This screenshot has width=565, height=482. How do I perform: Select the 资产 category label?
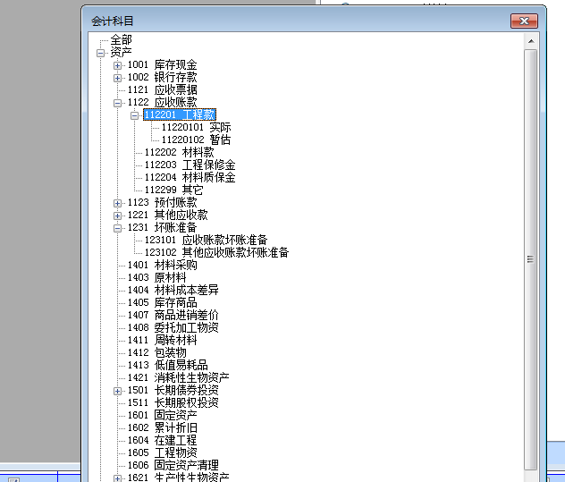pyautogui.click(x=121, y=52)
